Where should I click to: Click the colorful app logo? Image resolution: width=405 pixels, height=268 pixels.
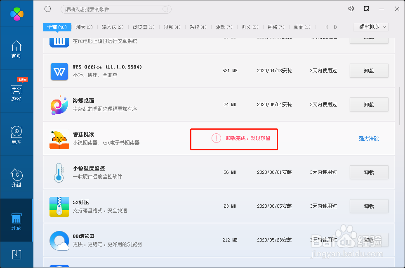pos(17,14)
